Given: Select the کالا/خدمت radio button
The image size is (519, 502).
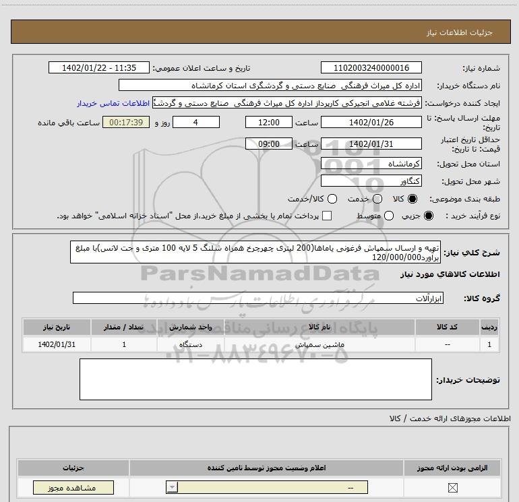Looking at the screenshot, I should coord(332,199).
